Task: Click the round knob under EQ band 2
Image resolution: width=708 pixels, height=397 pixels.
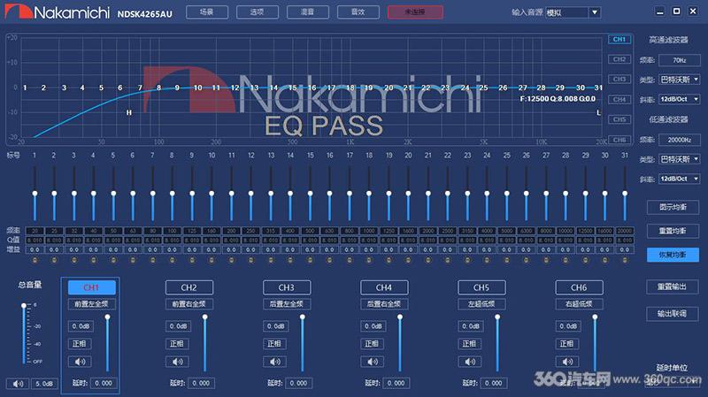Action: tap(54, 260)
